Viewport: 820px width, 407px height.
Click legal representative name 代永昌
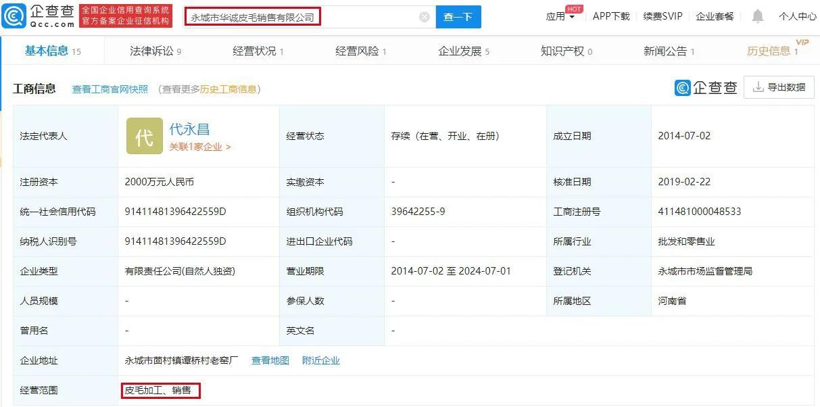(189, 129)
